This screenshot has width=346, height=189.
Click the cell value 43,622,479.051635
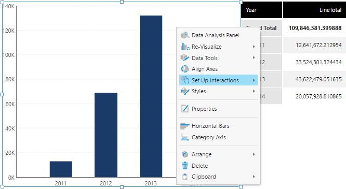click(x=318, y=79)
